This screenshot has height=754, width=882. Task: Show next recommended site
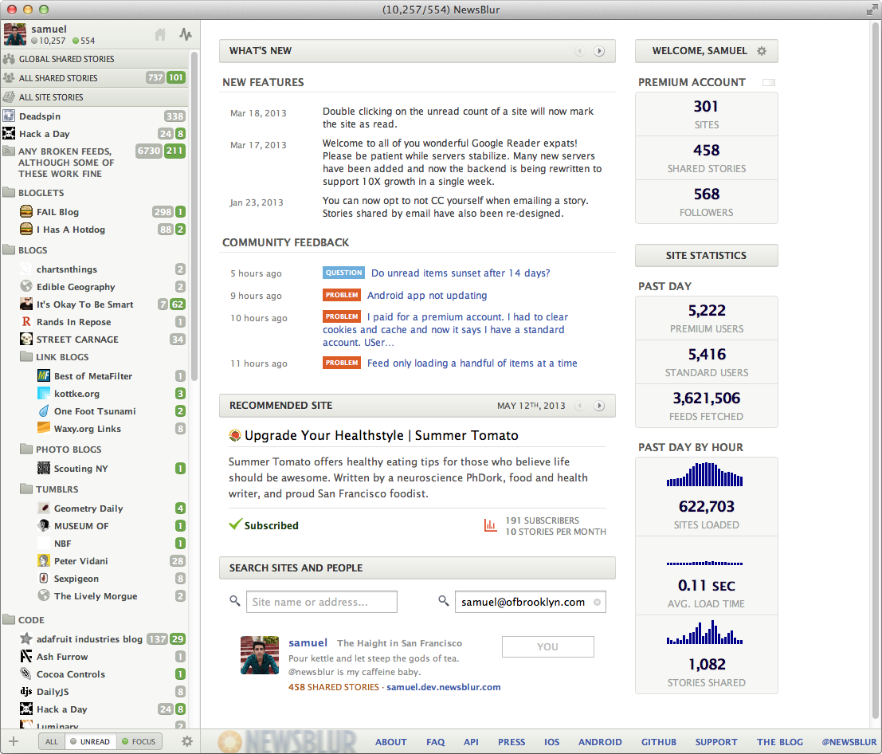600,406
